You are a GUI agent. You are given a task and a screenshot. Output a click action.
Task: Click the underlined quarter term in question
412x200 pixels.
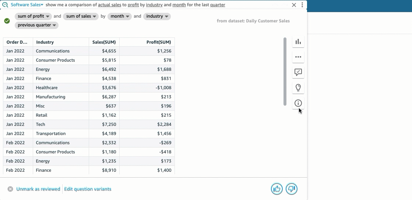click(x=218, y=5)
